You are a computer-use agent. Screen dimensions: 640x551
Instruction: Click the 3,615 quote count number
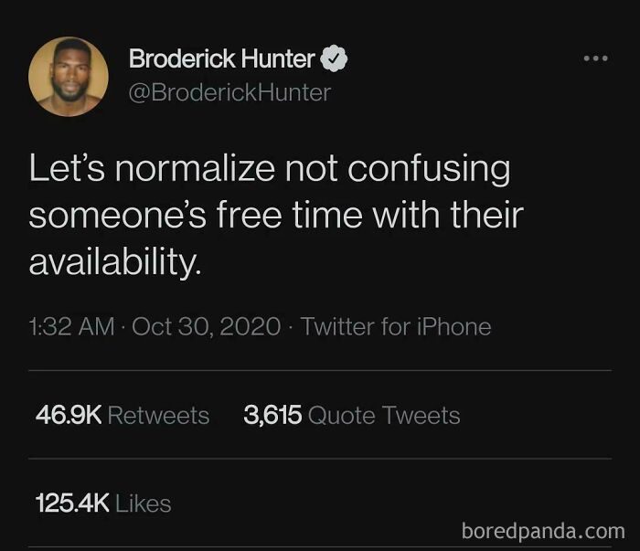click(272, 416)
